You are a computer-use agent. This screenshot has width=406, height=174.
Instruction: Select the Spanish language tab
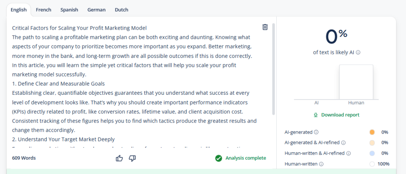tap(69, 10)
